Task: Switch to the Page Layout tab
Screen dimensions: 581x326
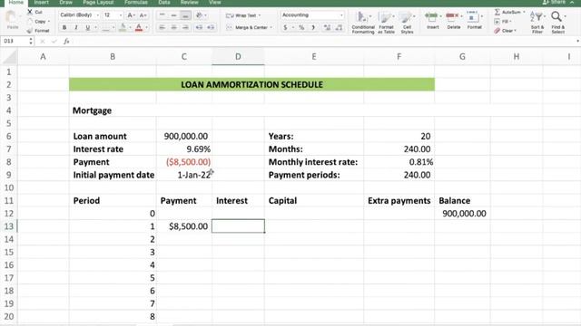Action: 98,2
